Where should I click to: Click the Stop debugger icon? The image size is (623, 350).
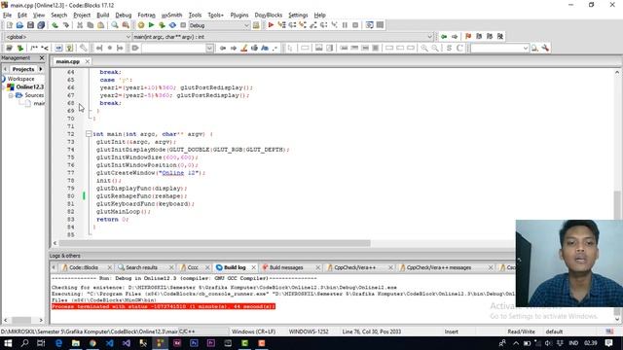pyautogui.click(x=355, y=25)
